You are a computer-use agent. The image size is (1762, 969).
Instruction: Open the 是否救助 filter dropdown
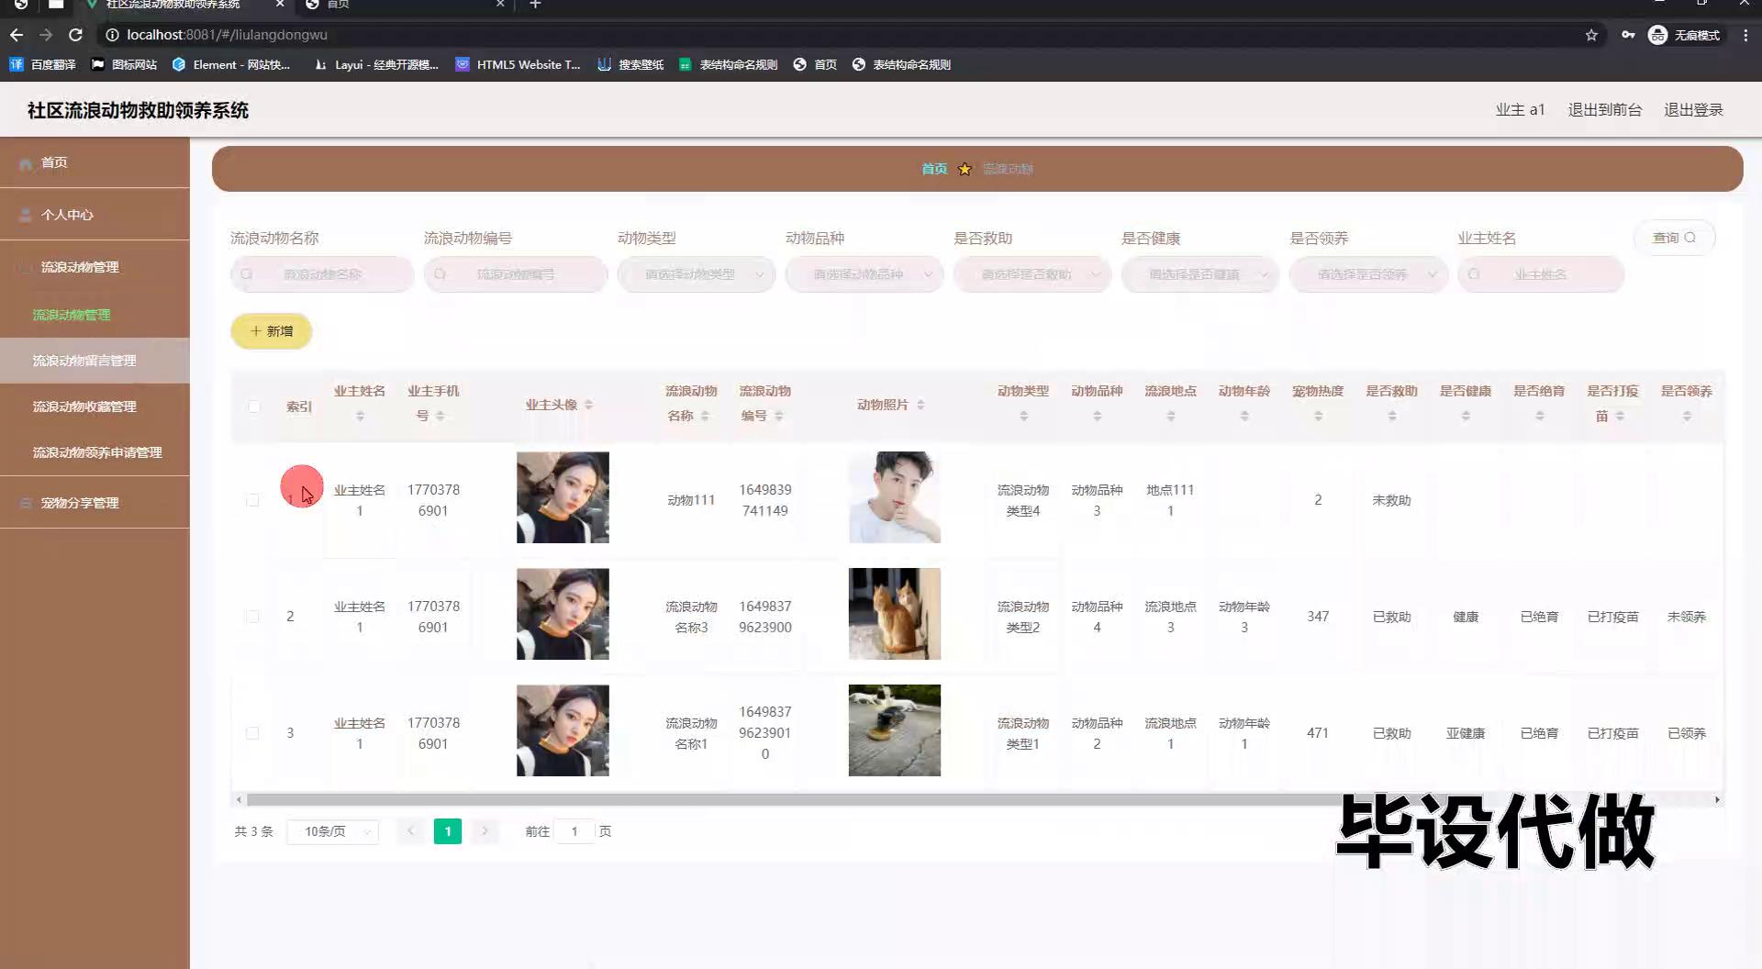[1032, 274]
